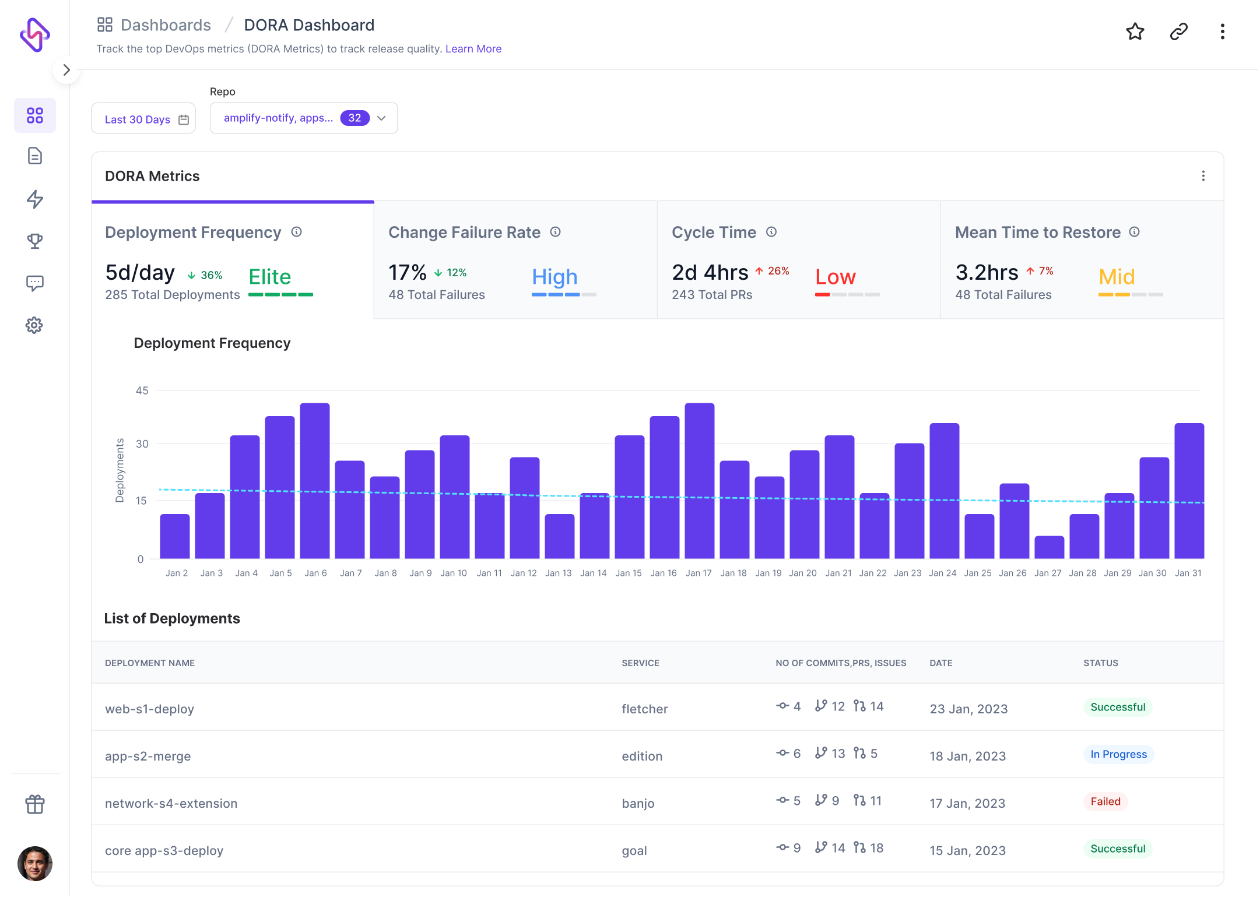Click the Dashboards navigation icon
Screen dimensions: 1260x901
pyautogui.click(x=34, y=114)
